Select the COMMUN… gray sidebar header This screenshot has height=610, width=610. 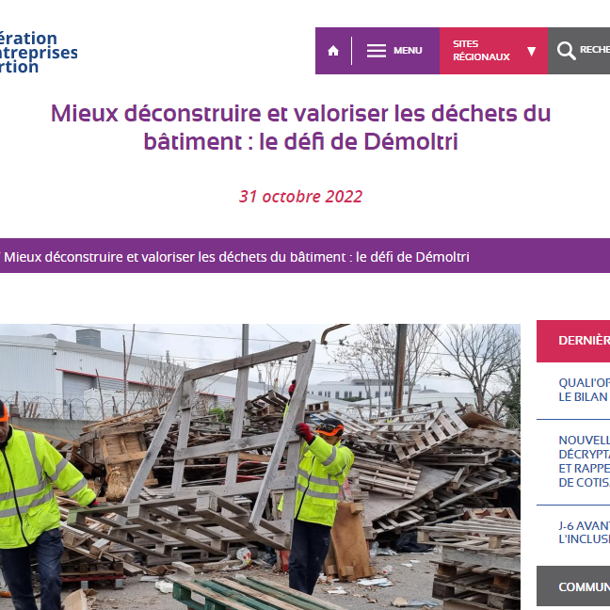point(573,586)
